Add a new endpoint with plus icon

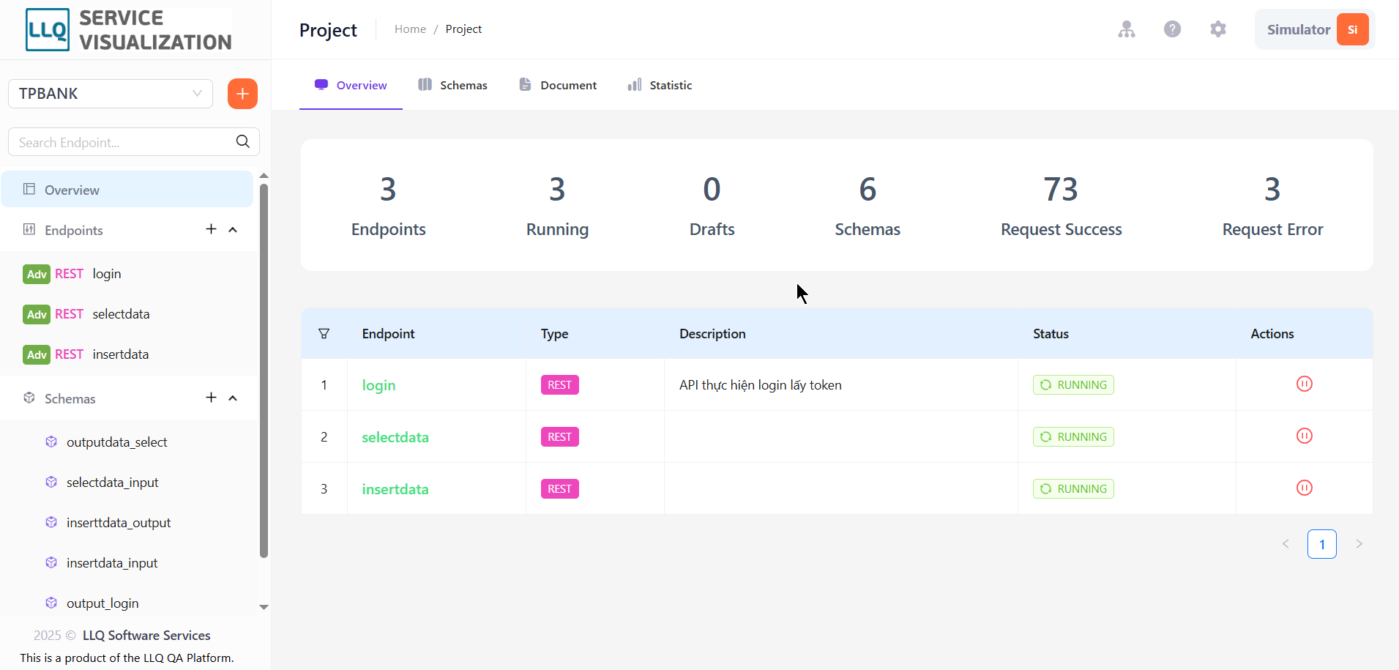pyautogui.click(x=211, y=229)
